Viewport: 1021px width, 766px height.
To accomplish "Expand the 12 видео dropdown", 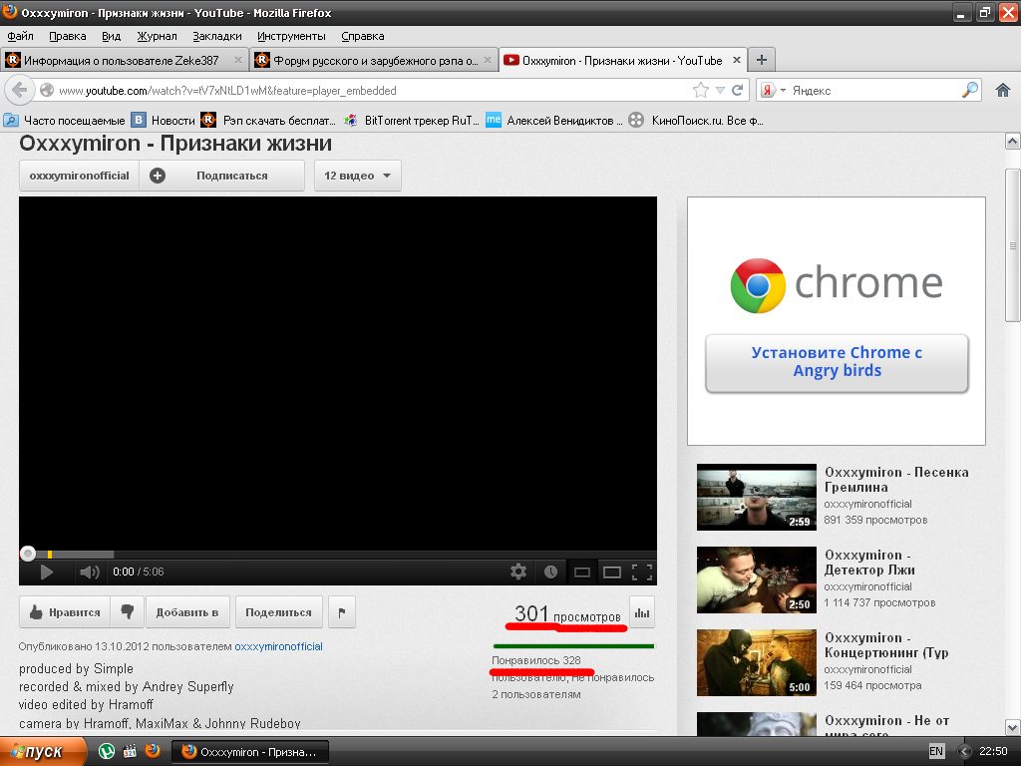I will point(358,176).
